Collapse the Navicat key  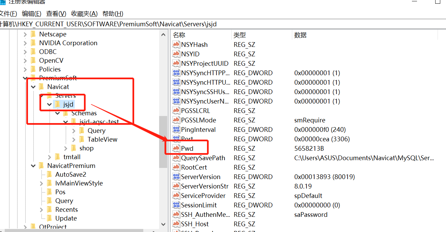pos(33,87)
